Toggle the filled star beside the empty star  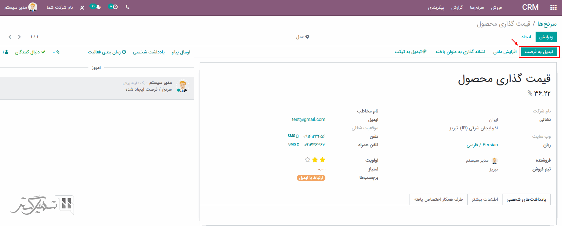315,160
